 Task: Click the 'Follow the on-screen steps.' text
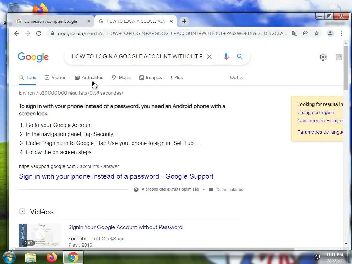point(59,152)
